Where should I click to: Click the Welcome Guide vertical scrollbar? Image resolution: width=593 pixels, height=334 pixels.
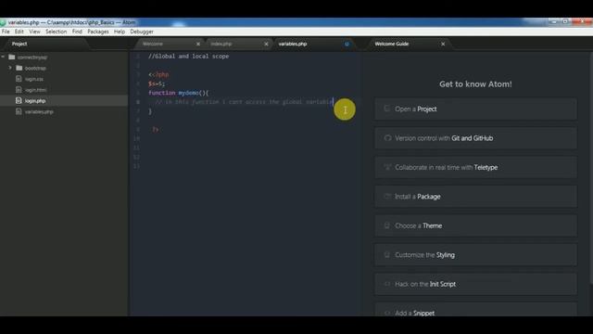tap(591, 169)
